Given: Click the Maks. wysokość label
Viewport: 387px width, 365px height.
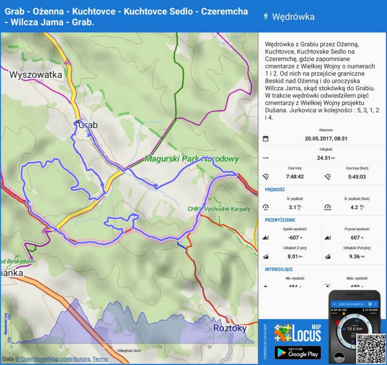Looking at the screenshot, I should pyautogui.click(x=357, y=278).
